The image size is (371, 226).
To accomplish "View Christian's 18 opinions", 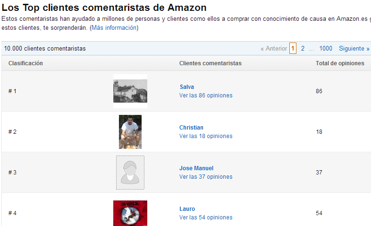I will 206,136.
